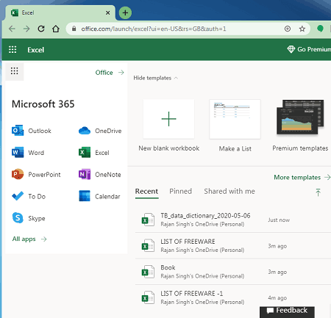Open the OneDrive cloud icon
The height and width of the screenshot is (318, 331).
[x=85, y=131]
